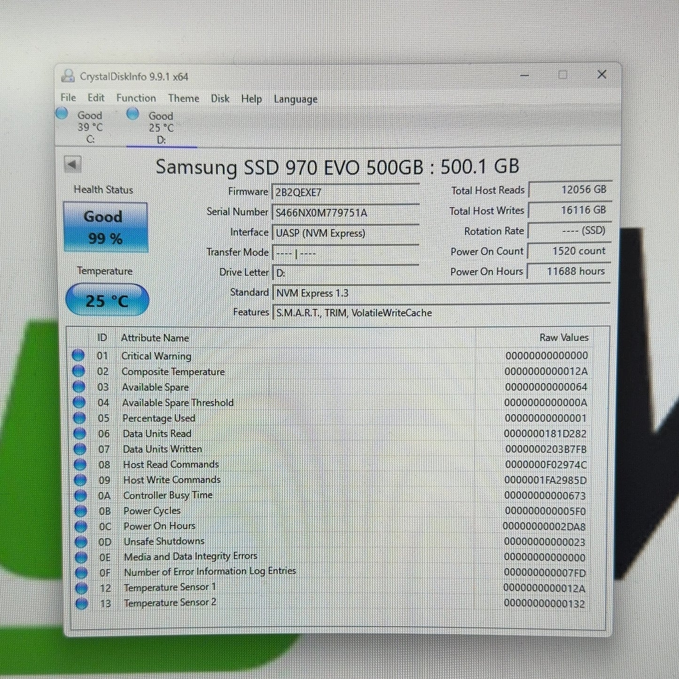Click the Raw Values column header

[x=564, y=337]
